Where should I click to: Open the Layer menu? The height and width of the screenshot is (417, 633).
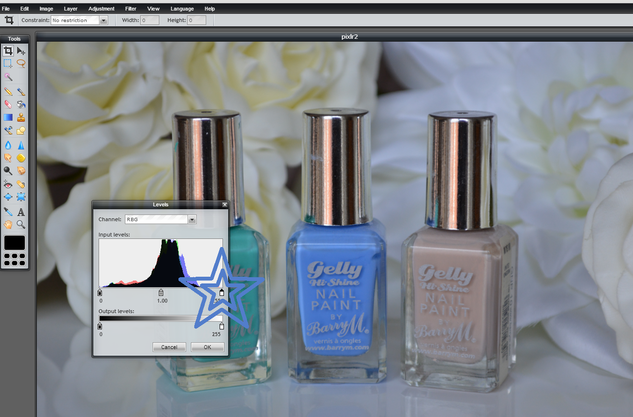pyautogui.click(x=71, y=9)
